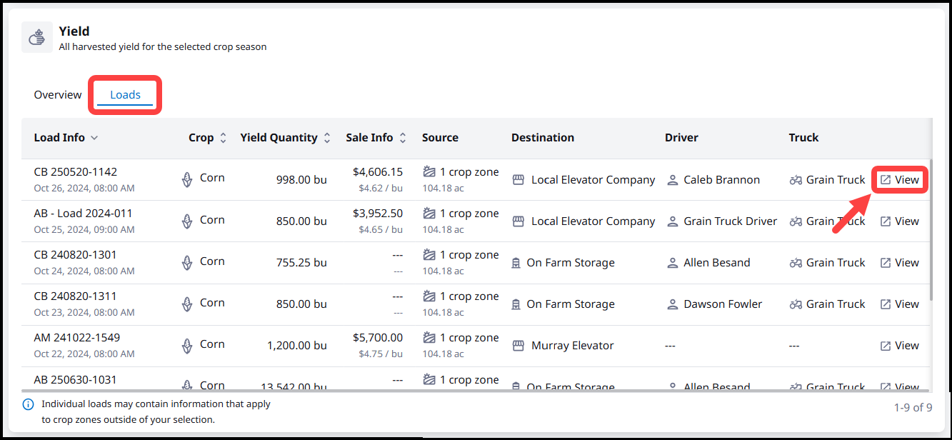952x440 pixels.
Task: Click crop zone icon for AB - Load 2024-011
Action: [x=429, y=214]
